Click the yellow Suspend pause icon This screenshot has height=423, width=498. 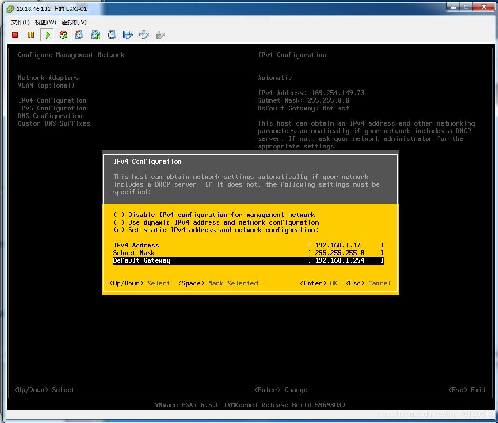point(31,35)
